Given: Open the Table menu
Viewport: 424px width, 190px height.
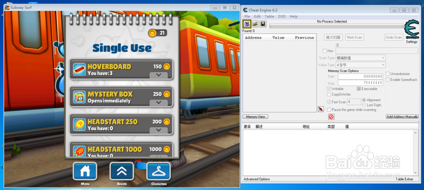Looking at the screenshot, I should coord(269,17).
